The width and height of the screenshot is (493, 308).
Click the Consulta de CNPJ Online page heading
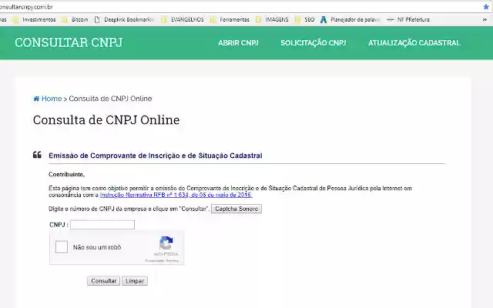106,120
